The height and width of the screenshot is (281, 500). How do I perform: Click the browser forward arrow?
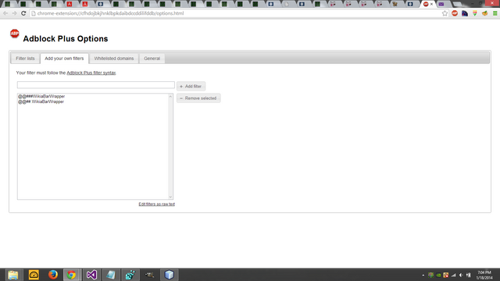click(14, 13)
